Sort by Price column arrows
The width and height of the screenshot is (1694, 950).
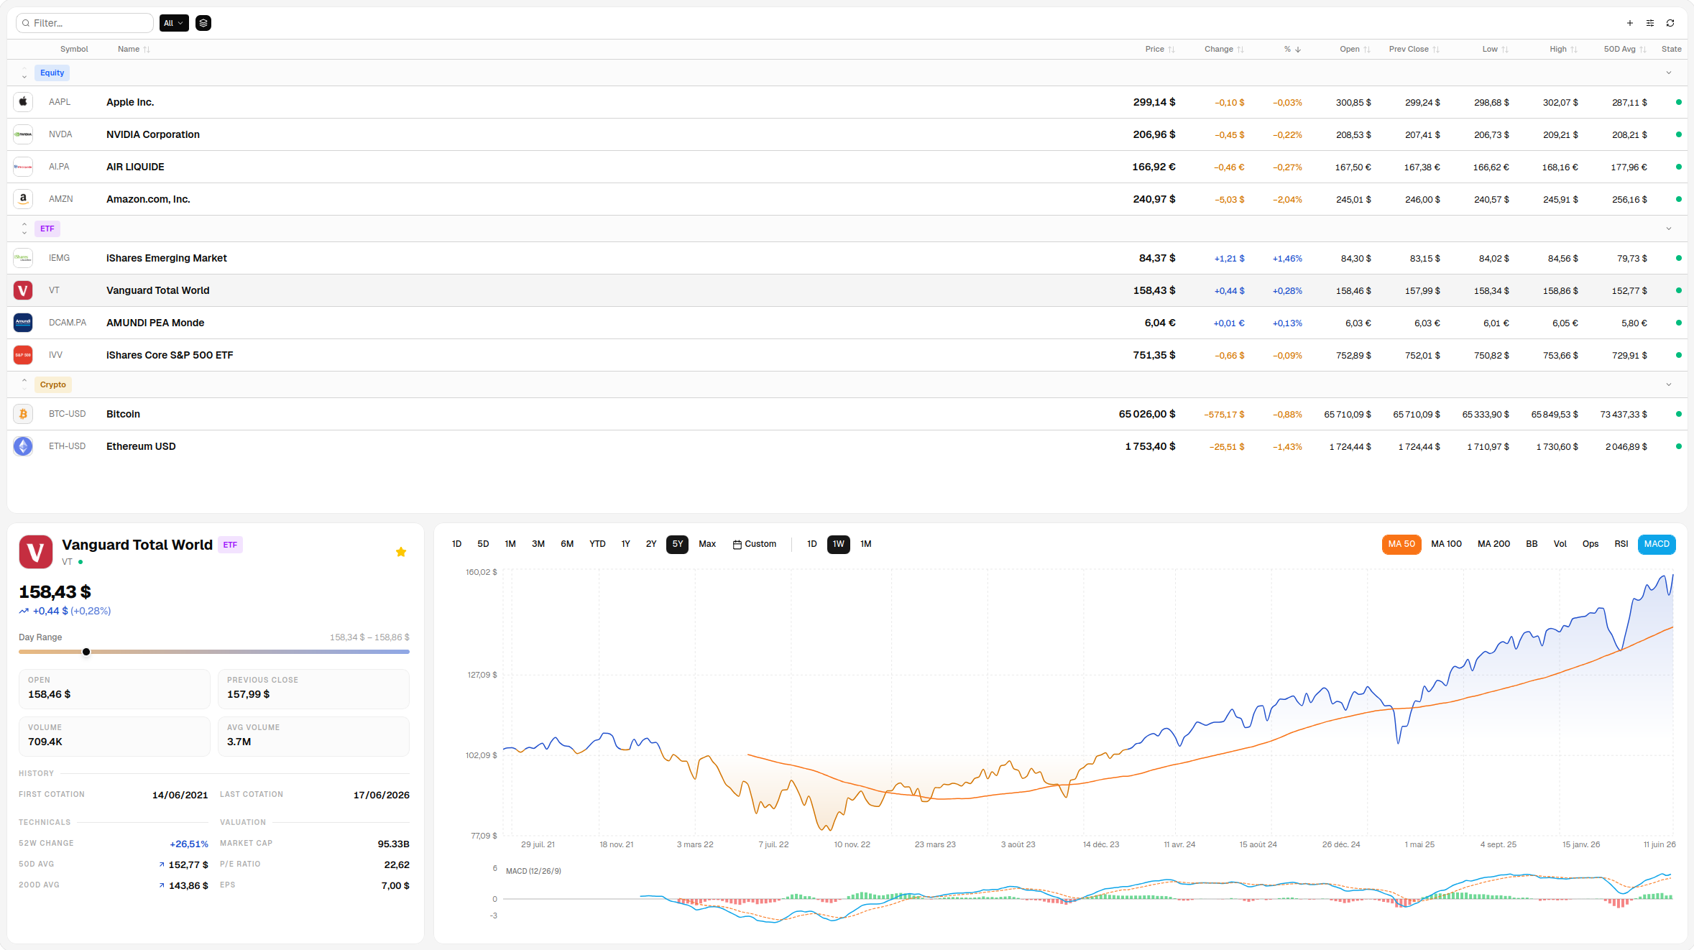[x=1171, y=50]
